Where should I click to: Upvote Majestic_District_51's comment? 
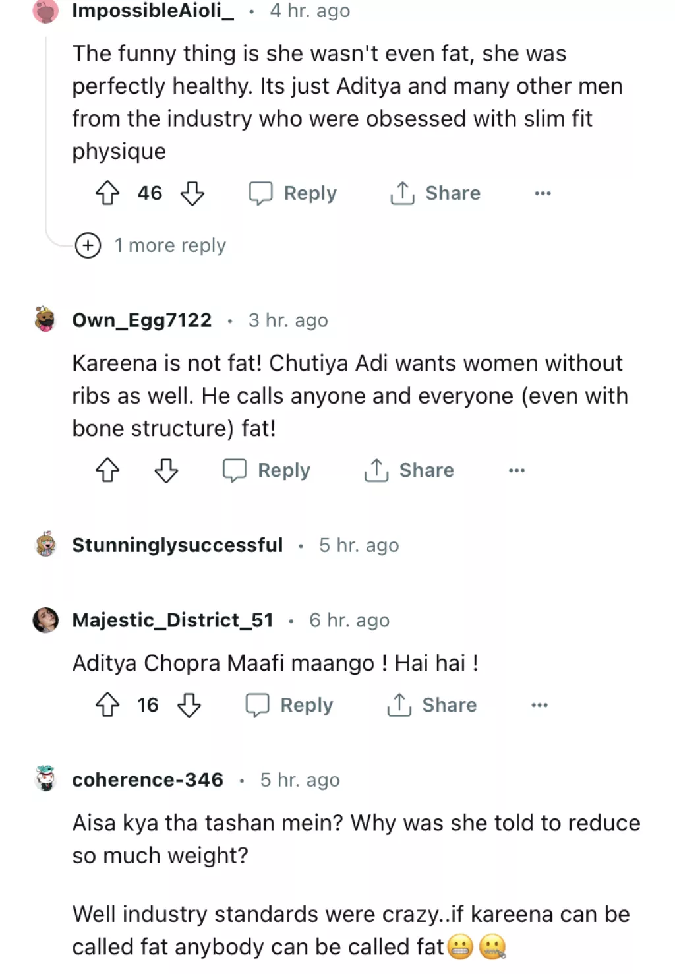coord(108,704)
